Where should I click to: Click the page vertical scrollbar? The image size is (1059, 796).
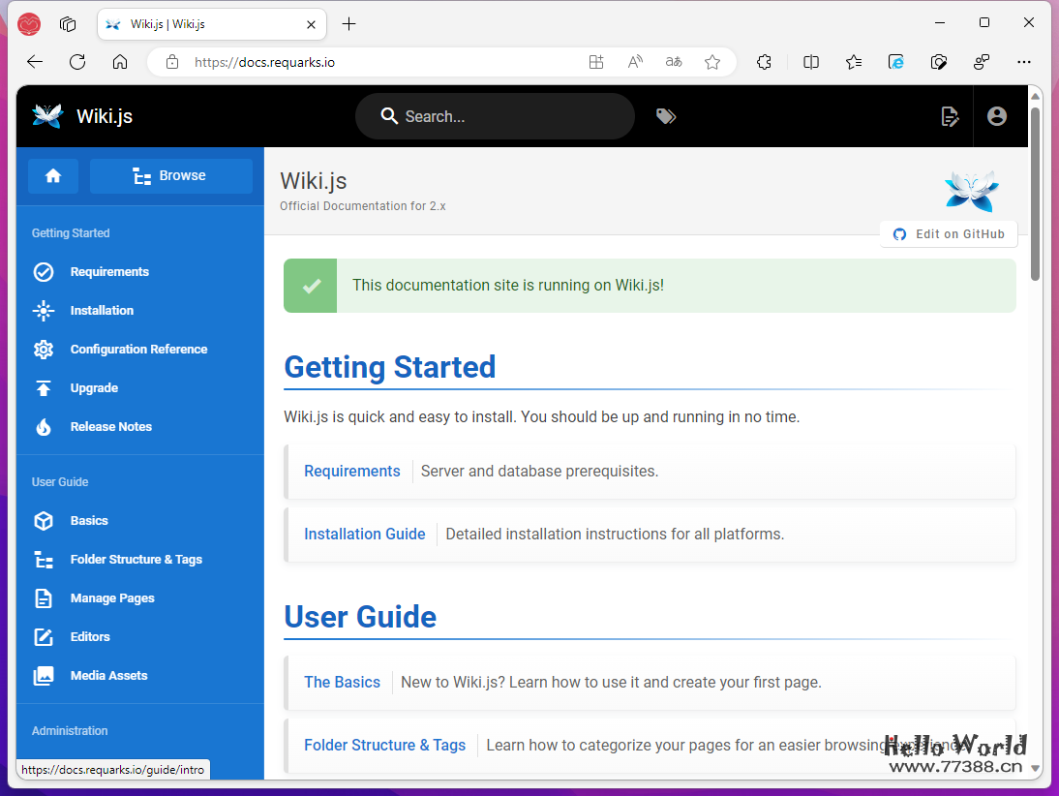pos(1035,194)
